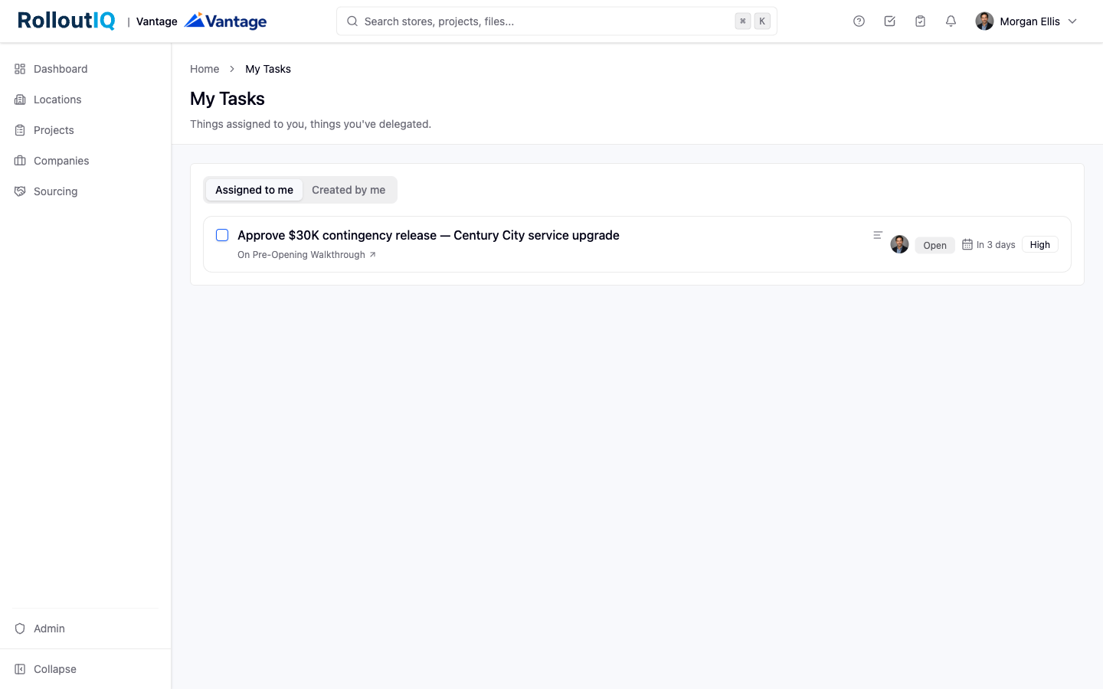This screenshot has width=1103, height=689.
Task: Open notifications bell
Action: point(951,21)
